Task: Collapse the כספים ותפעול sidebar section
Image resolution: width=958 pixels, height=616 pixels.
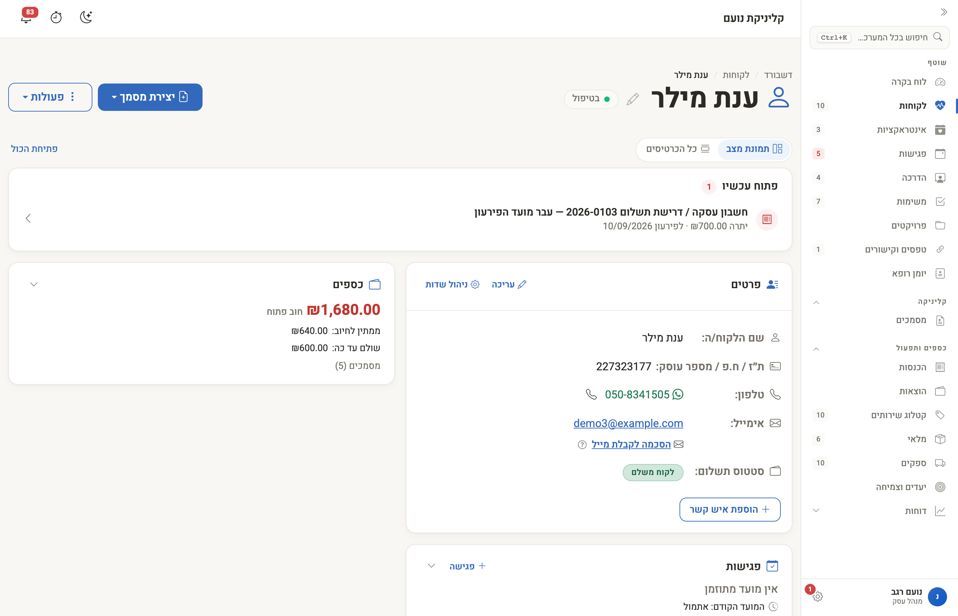Action: point(816,349)
